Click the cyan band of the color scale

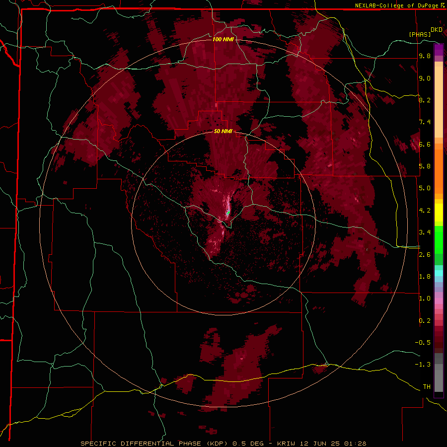pyautogui.click(x=439, y=273)
